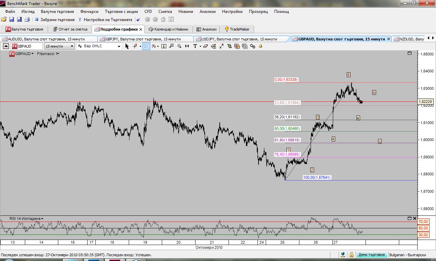Click the forward navigation arrow
The height and width of the screenshot is (261, 436).
(155, 20)
